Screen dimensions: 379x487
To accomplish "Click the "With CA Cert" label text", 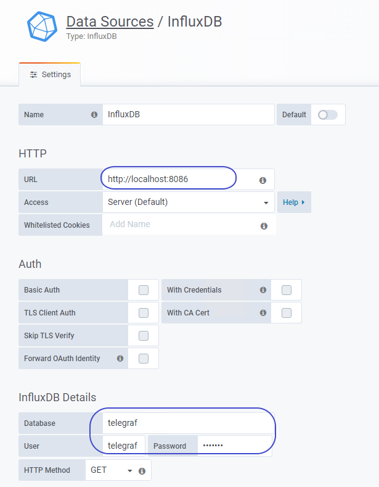I will [x=188, y=313].
